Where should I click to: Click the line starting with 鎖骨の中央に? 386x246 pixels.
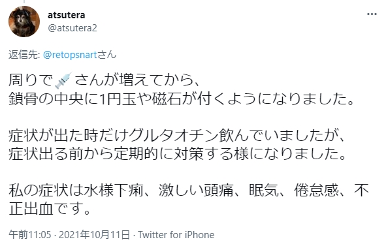182,99
